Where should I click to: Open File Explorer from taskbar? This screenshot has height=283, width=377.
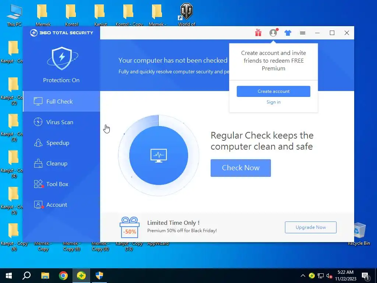[x=45, y=276]
